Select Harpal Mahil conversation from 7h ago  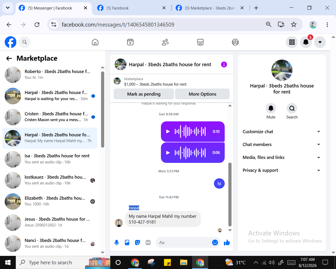pyautogui.click(x=50, y=138)
